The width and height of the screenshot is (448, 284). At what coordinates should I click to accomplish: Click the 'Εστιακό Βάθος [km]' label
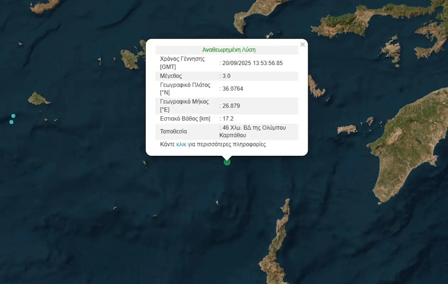tap(185, 118)
